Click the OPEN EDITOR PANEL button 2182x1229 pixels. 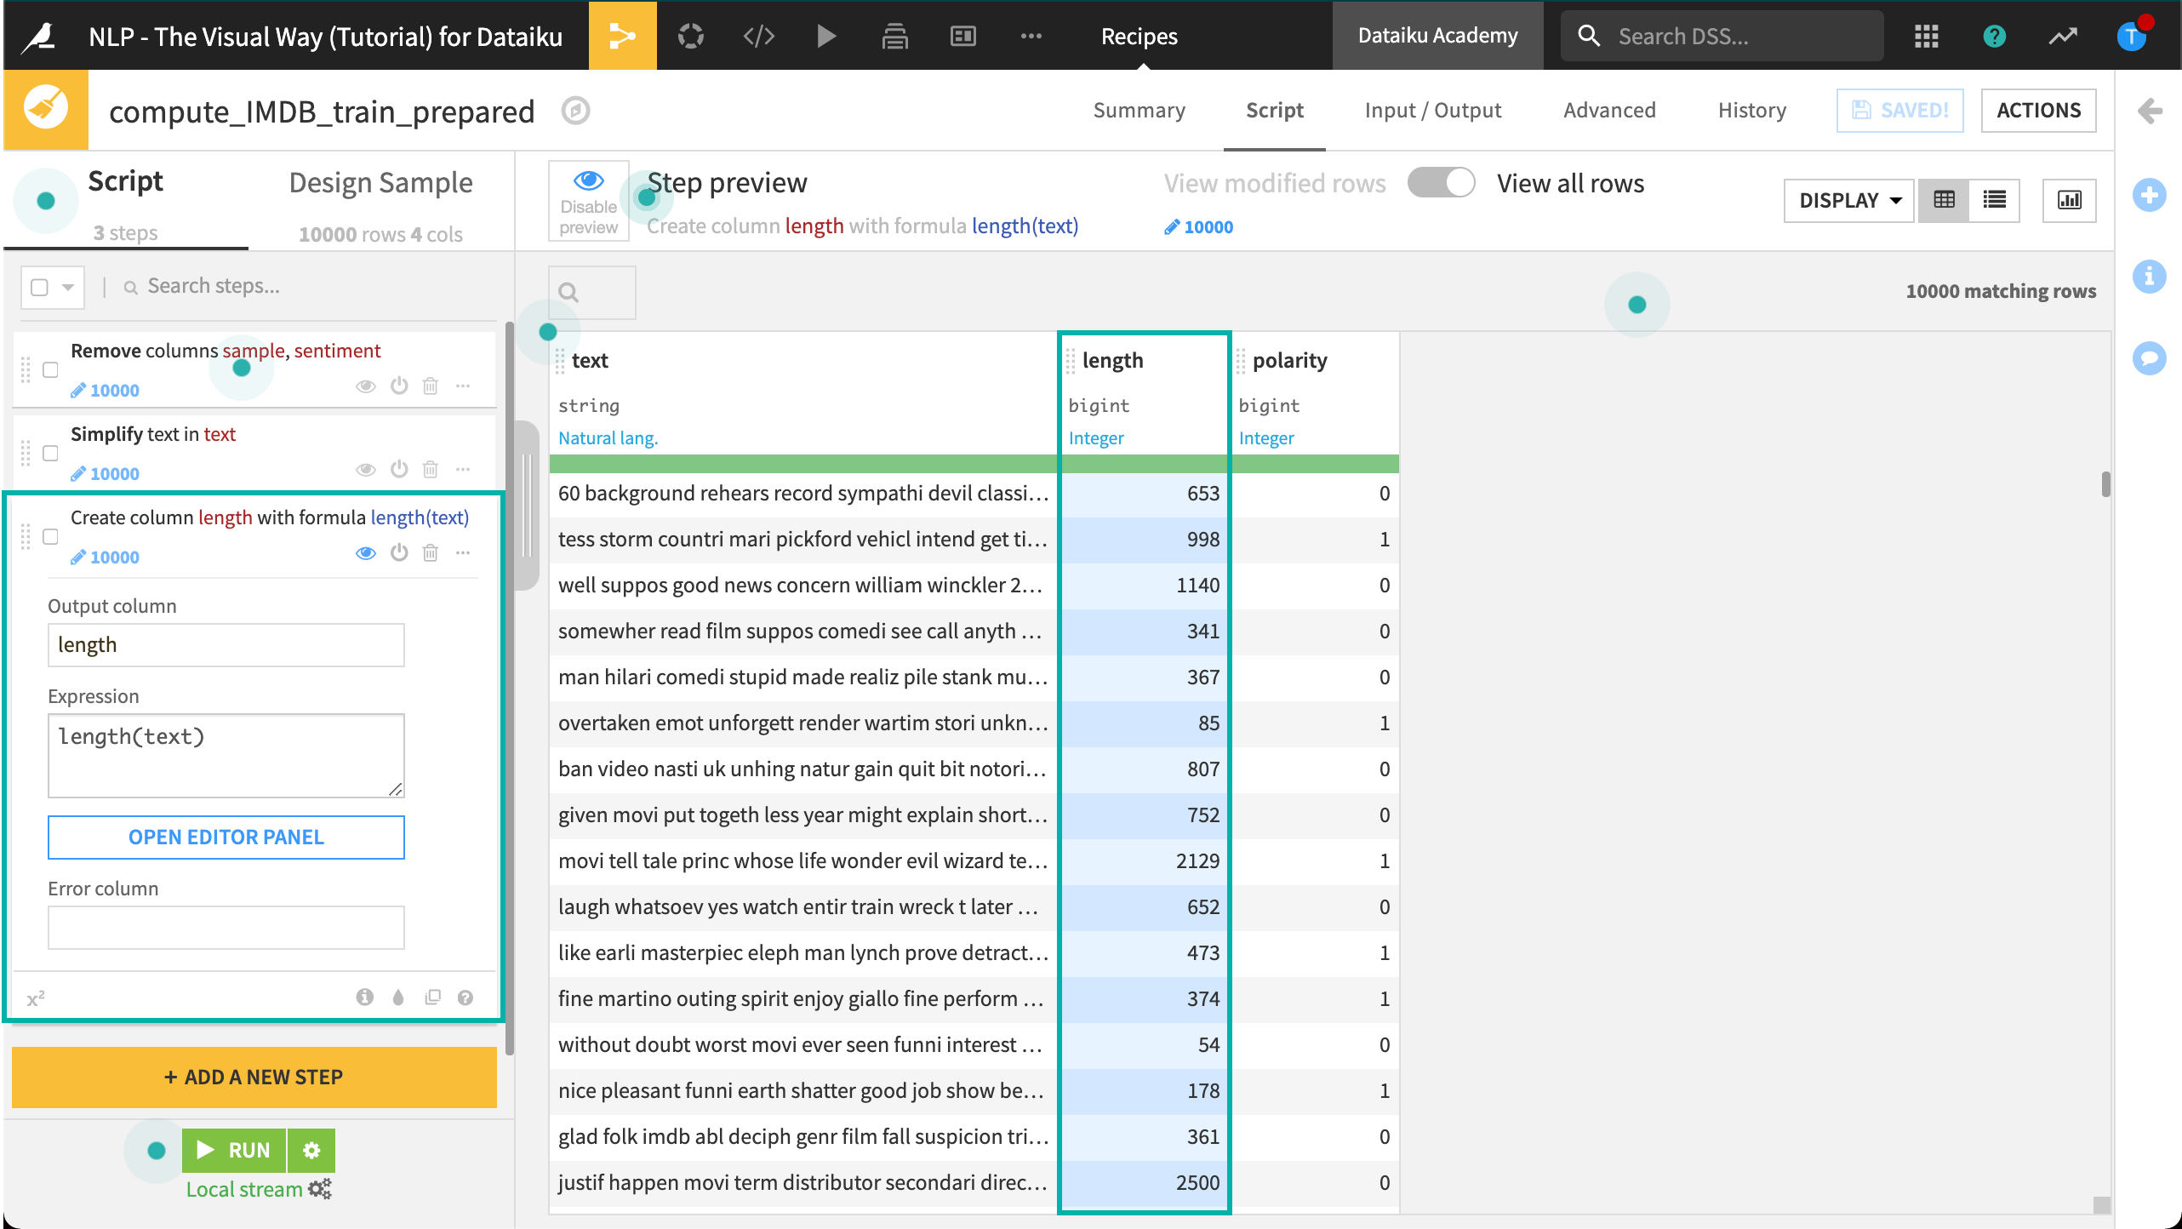tap(226, 837)
